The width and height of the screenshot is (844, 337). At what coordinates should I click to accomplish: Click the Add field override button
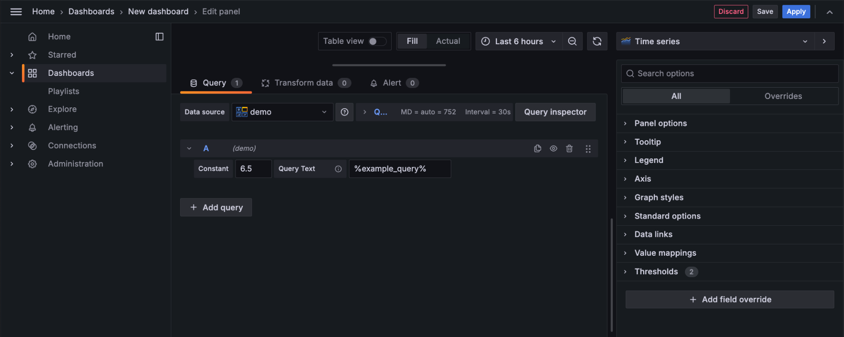pos(730,300)
